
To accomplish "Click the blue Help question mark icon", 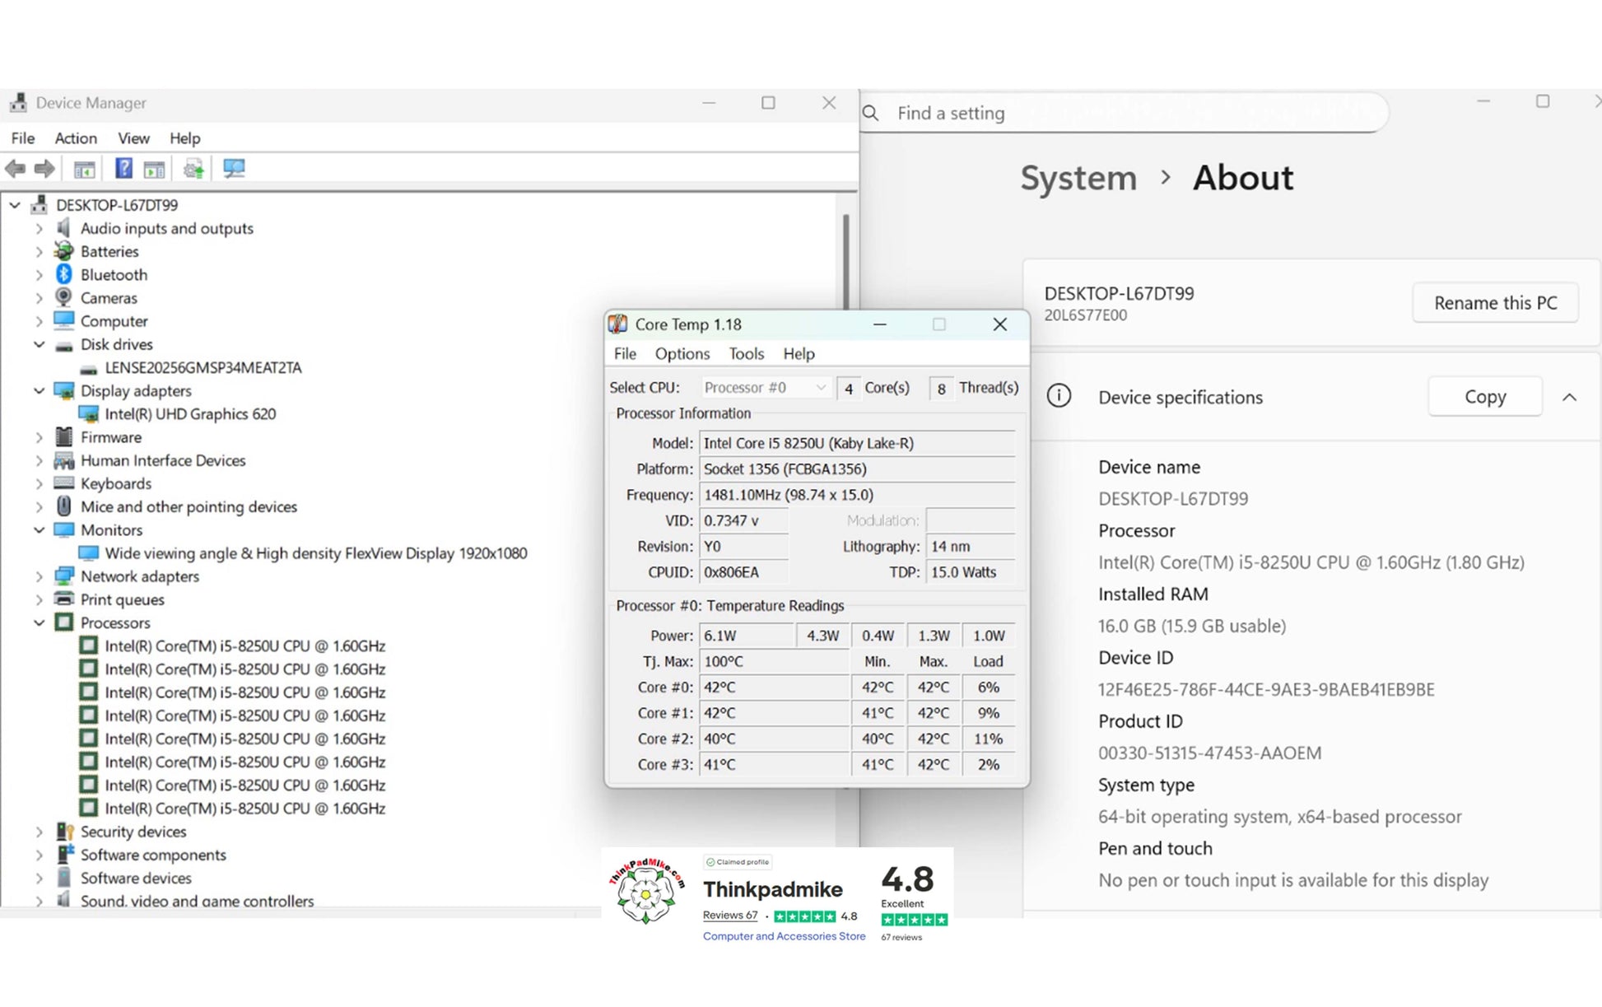I will coord(123,169).
